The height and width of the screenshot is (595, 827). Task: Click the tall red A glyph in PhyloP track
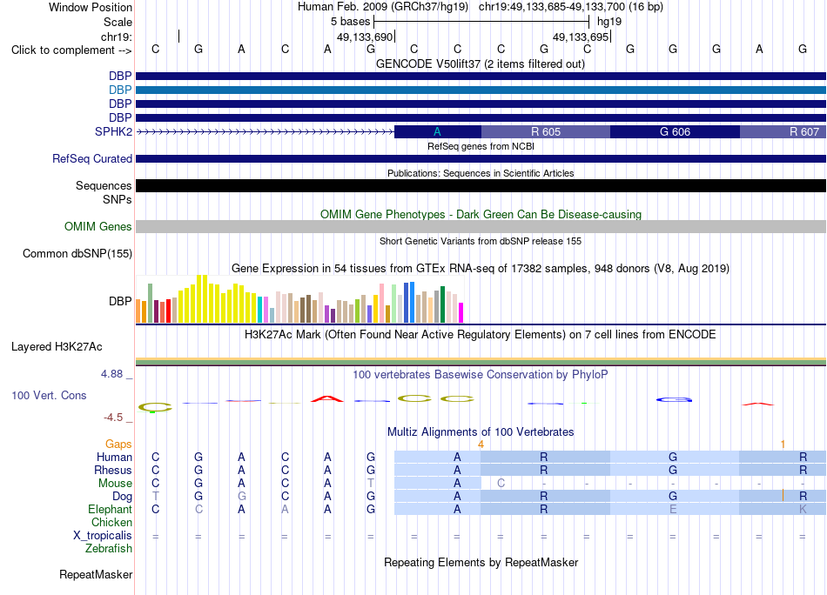point(327,398)
